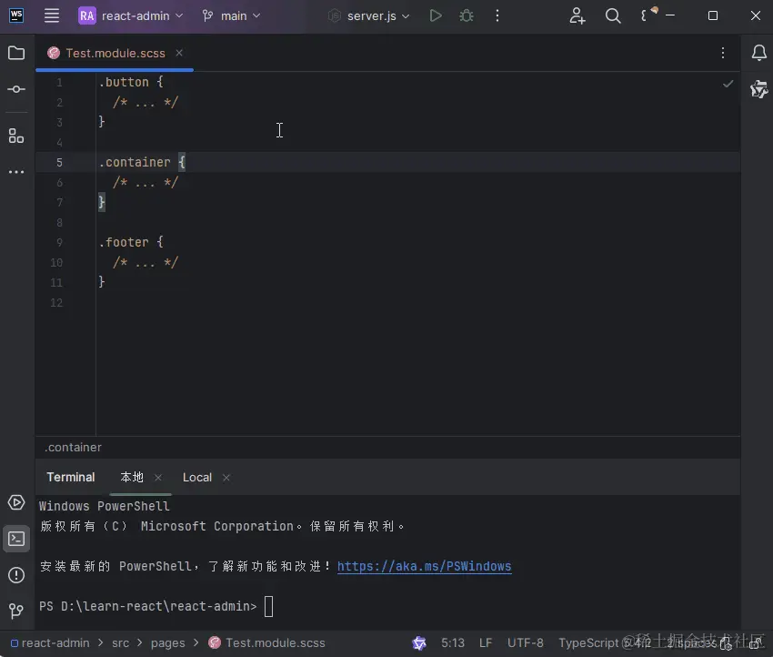Click pages in navigation bar

(x=167, y=642)
